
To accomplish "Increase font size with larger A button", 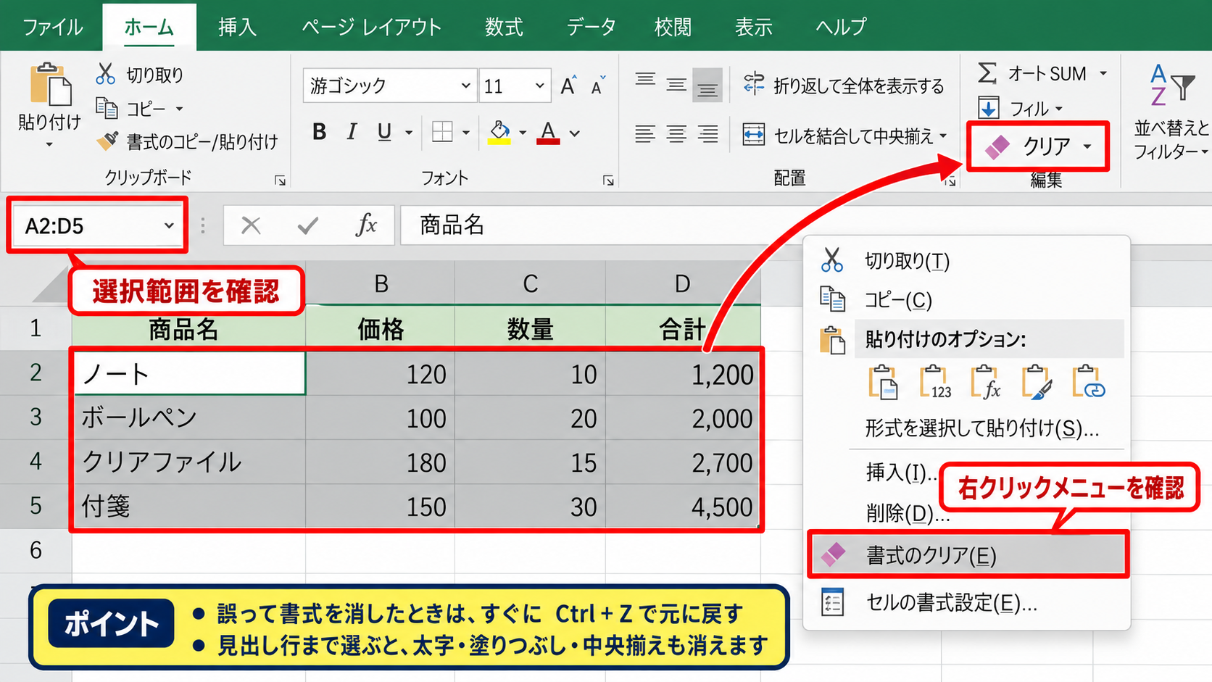I will coord(569,86).
